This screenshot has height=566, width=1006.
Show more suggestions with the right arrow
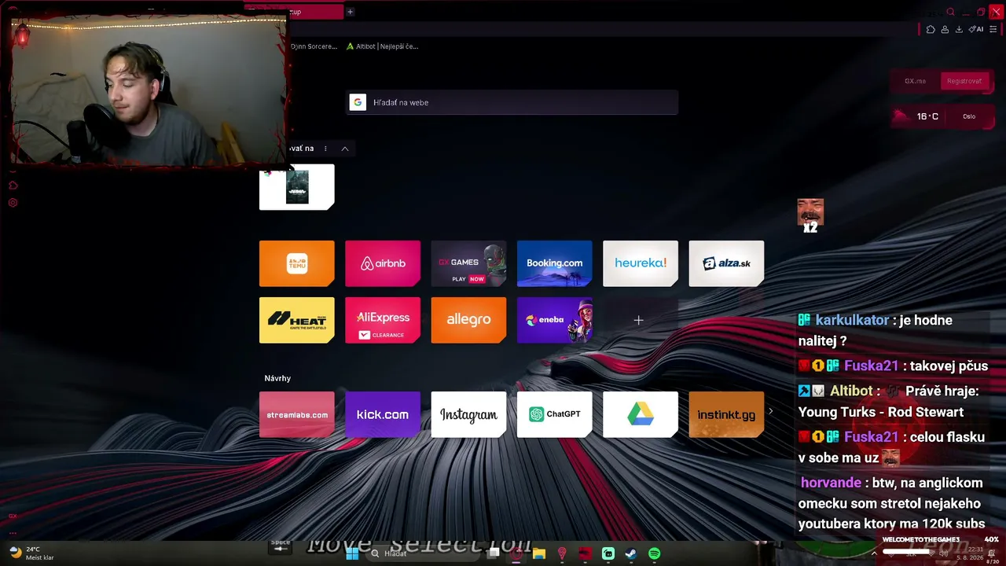tap(770, 411)
